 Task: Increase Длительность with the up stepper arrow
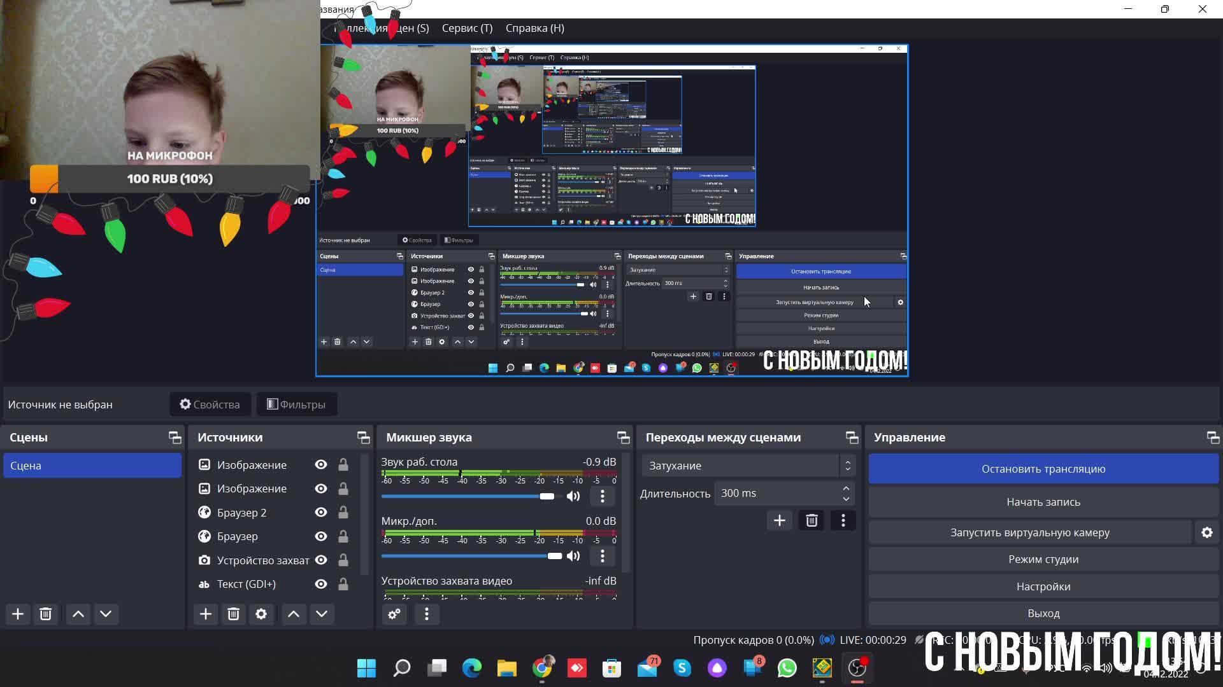click(x=846, y=489)
